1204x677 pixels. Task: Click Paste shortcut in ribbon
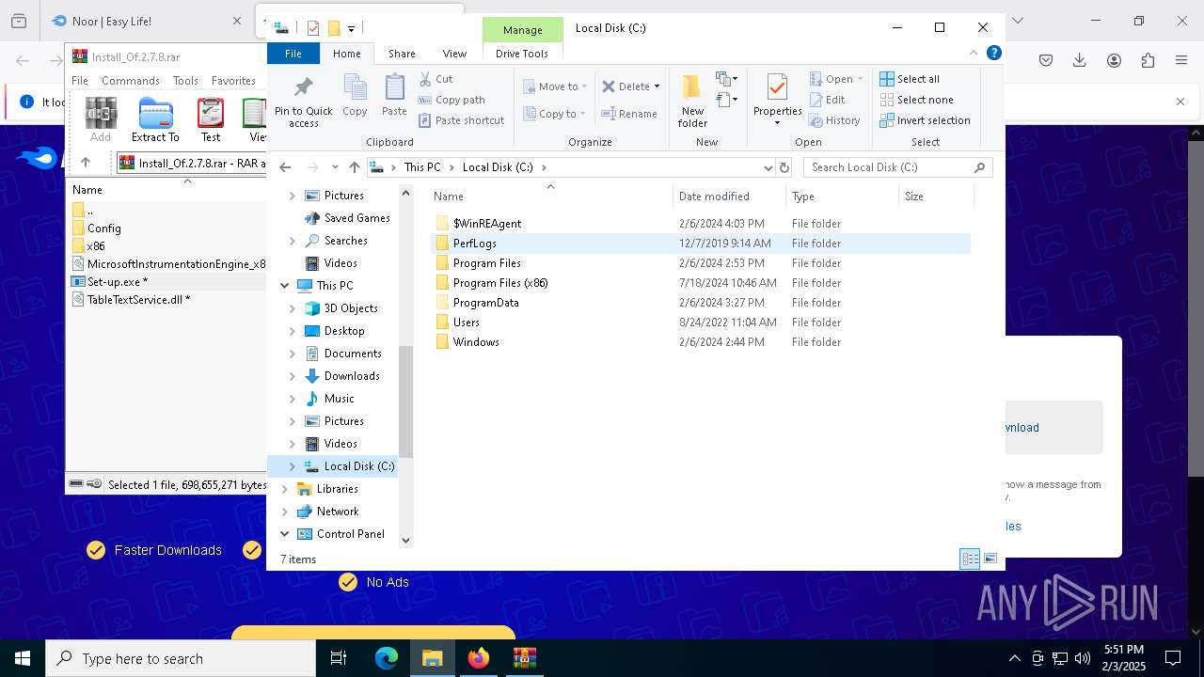click(x=461, y=120)
